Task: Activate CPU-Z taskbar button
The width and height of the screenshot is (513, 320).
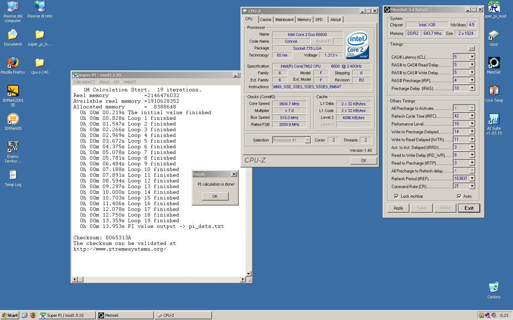Action: [183, 315]
